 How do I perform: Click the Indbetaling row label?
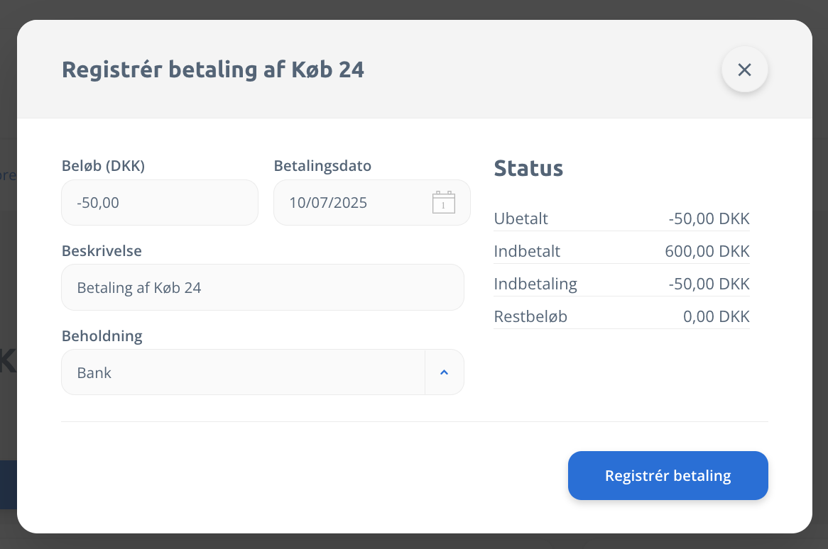pyautogui.click(x=535, y=284)
